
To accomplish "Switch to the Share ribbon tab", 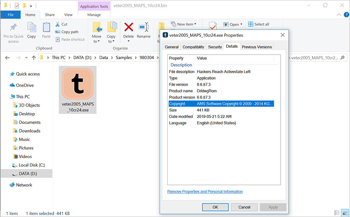I will click(50, 15).
